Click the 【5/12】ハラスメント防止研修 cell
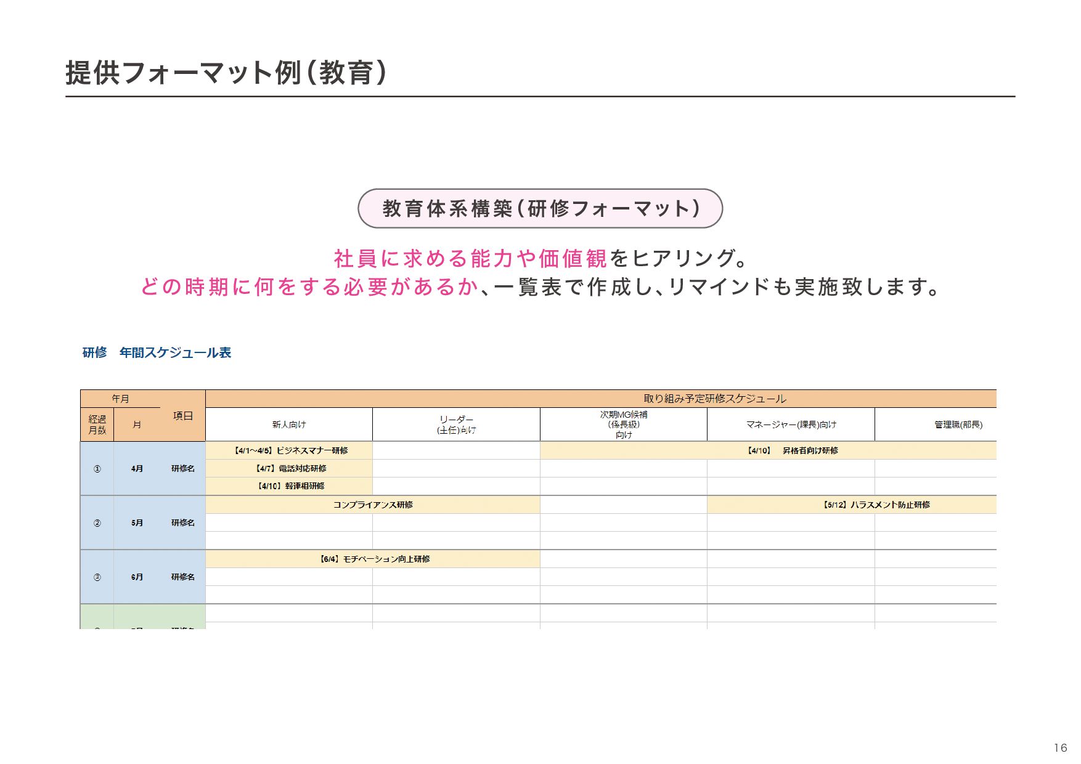 [x=852, y=505]
